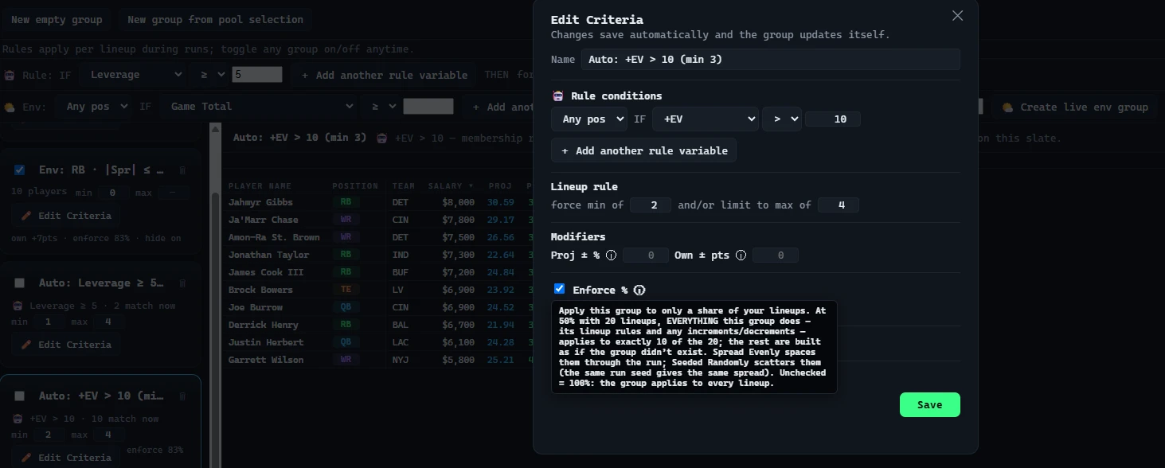Click the robot icon in Leverage ≥ 5 group summary
Screen dimensions: 1165x468
point(18,306)
